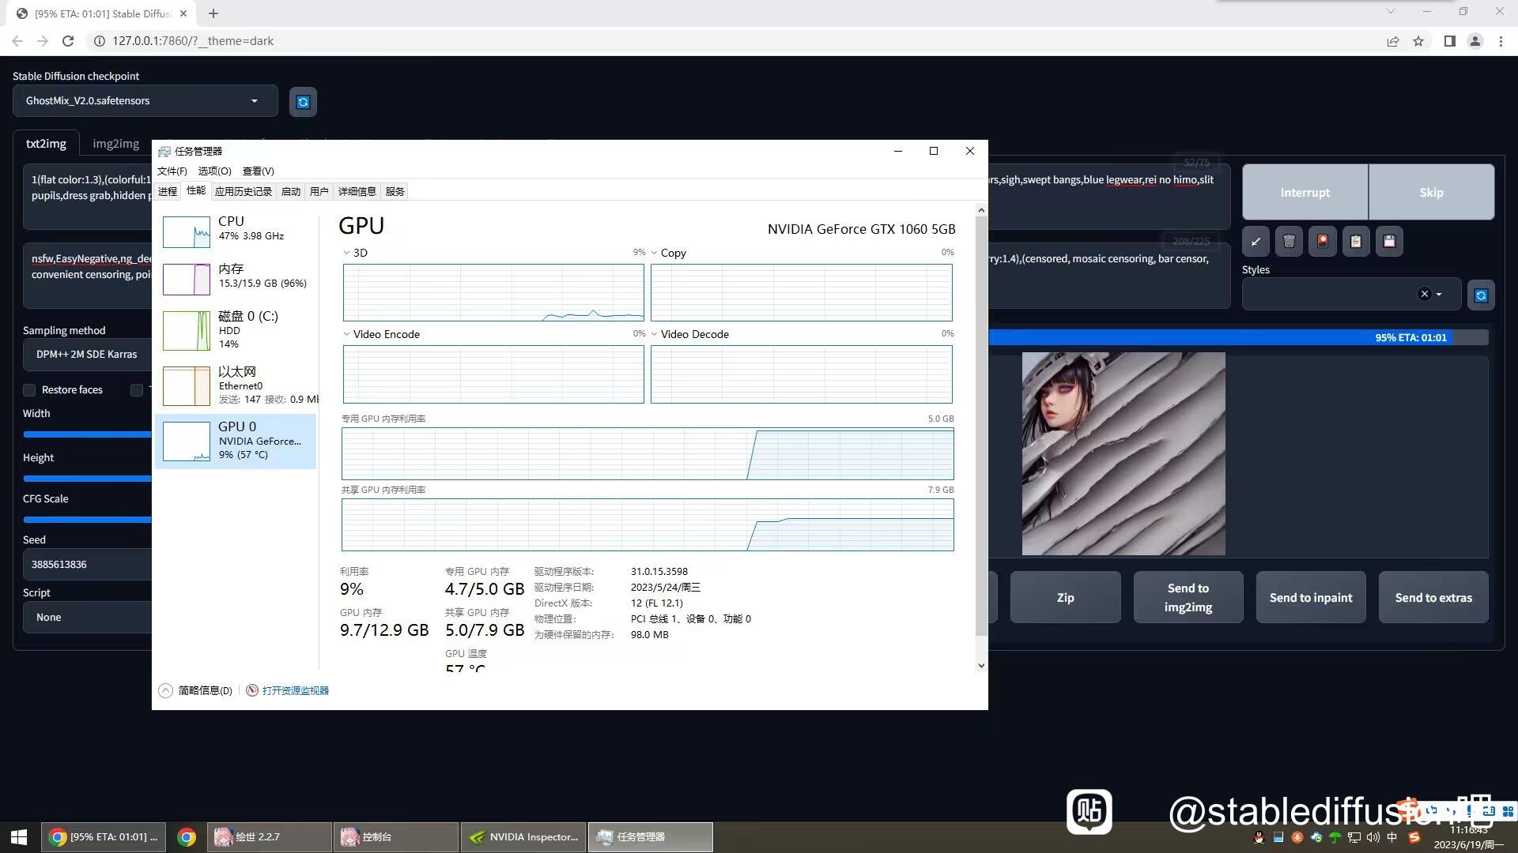Send image to img2img
Viewport: 1518px width, 853px height.
(x=1188, y=598)
